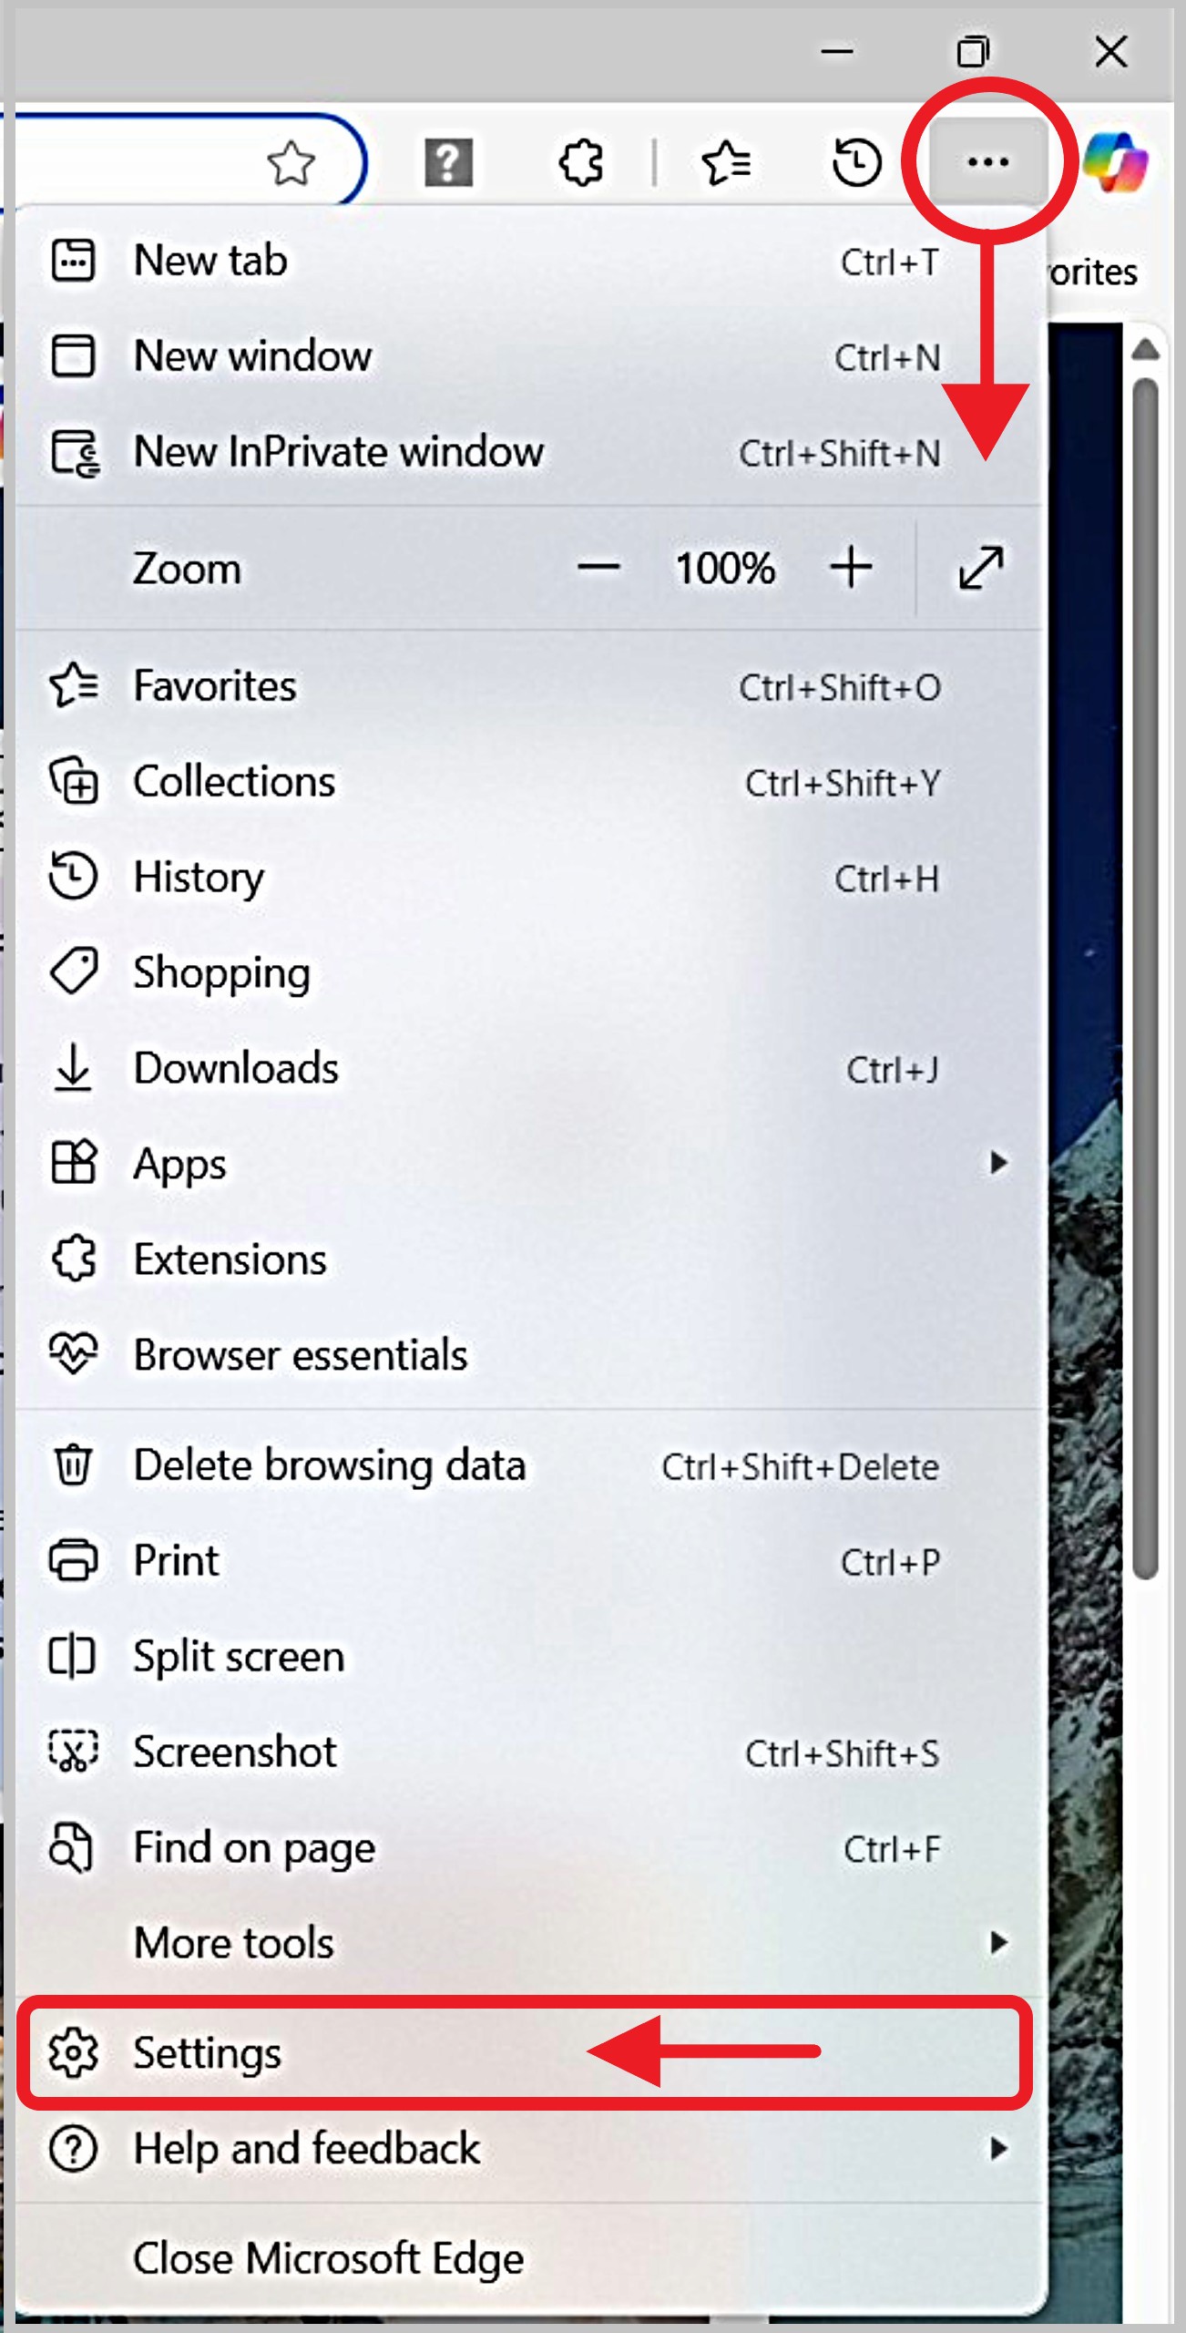
Task: Click the page's vertical scrollbar thumb
Action: tap(1145, 975)
